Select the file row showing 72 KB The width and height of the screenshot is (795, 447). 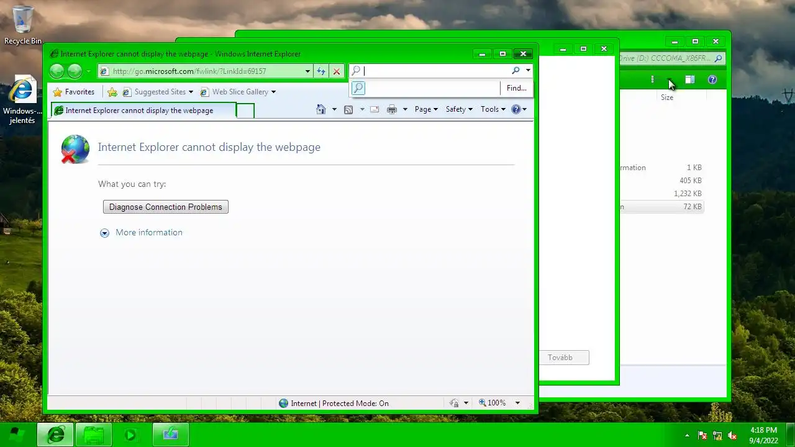661,207
